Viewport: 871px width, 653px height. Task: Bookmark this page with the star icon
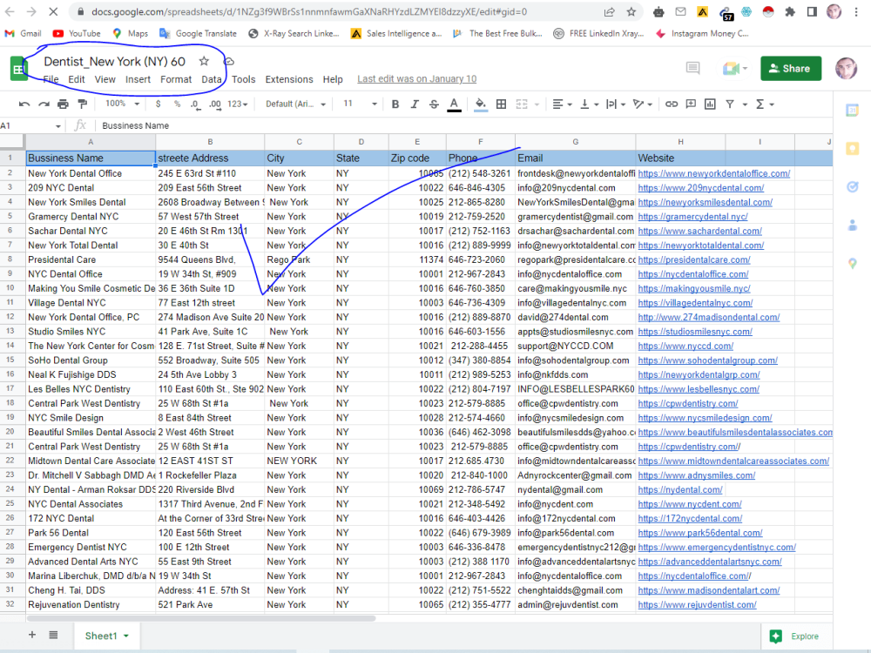[x=631, y=11]
